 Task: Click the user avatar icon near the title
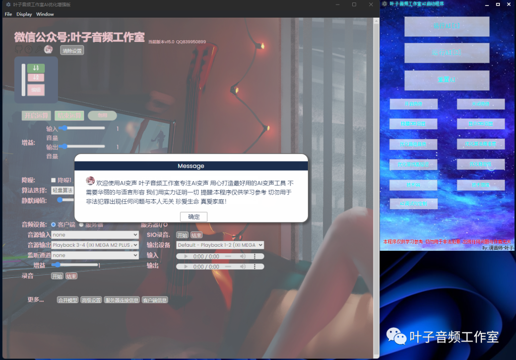coord(48,49)
